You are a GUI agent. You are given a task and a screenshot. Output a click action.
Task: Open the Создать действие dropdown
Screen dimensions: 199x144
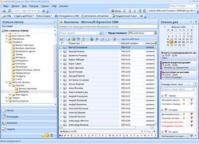pos(24,16)
